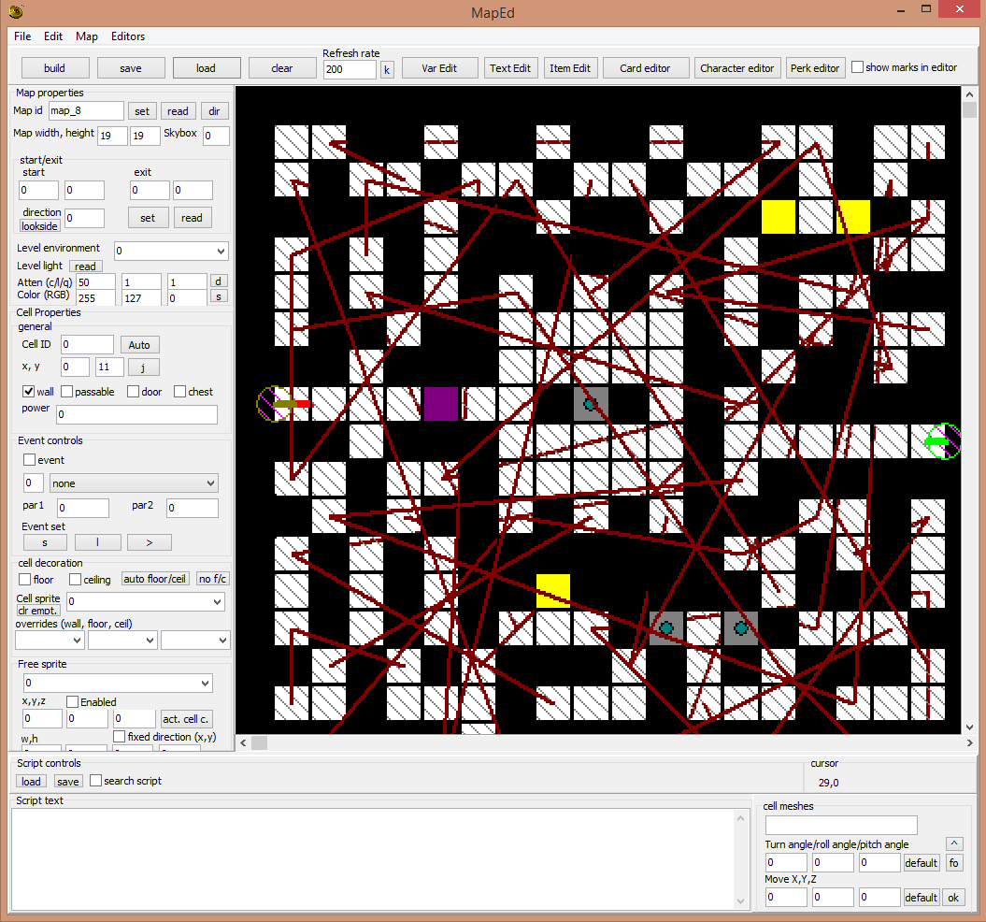Screen dimensions: 986x922
Task: Click inside the Script text area
Action: [x=373, y=859]
